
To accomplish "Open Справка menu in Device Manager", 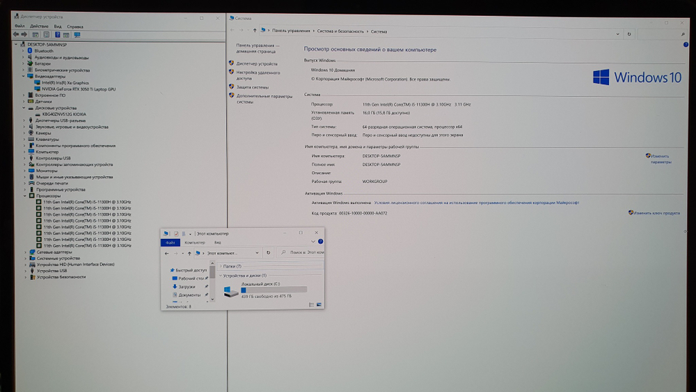I will pyautogui.click(x=75, y=26).
